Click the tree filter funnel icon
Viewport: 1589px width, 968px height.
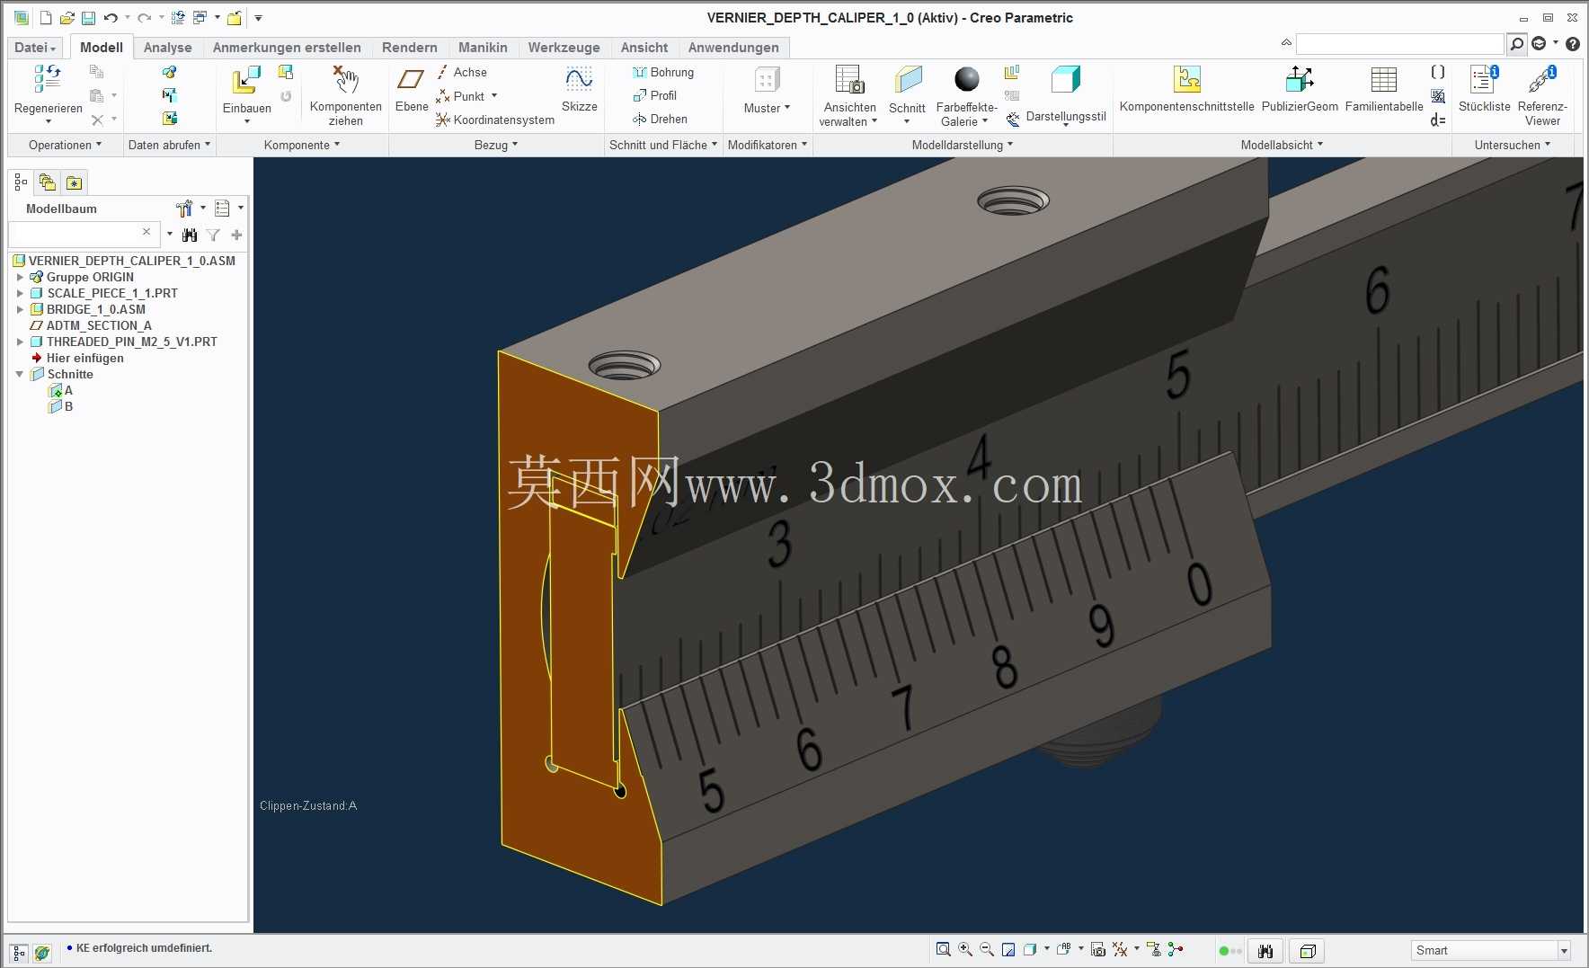[213, 235]
